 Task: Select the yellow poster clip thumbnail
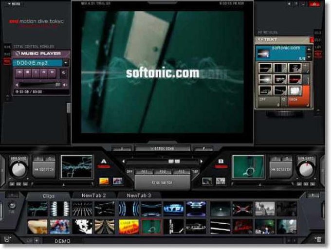point(129,227)
